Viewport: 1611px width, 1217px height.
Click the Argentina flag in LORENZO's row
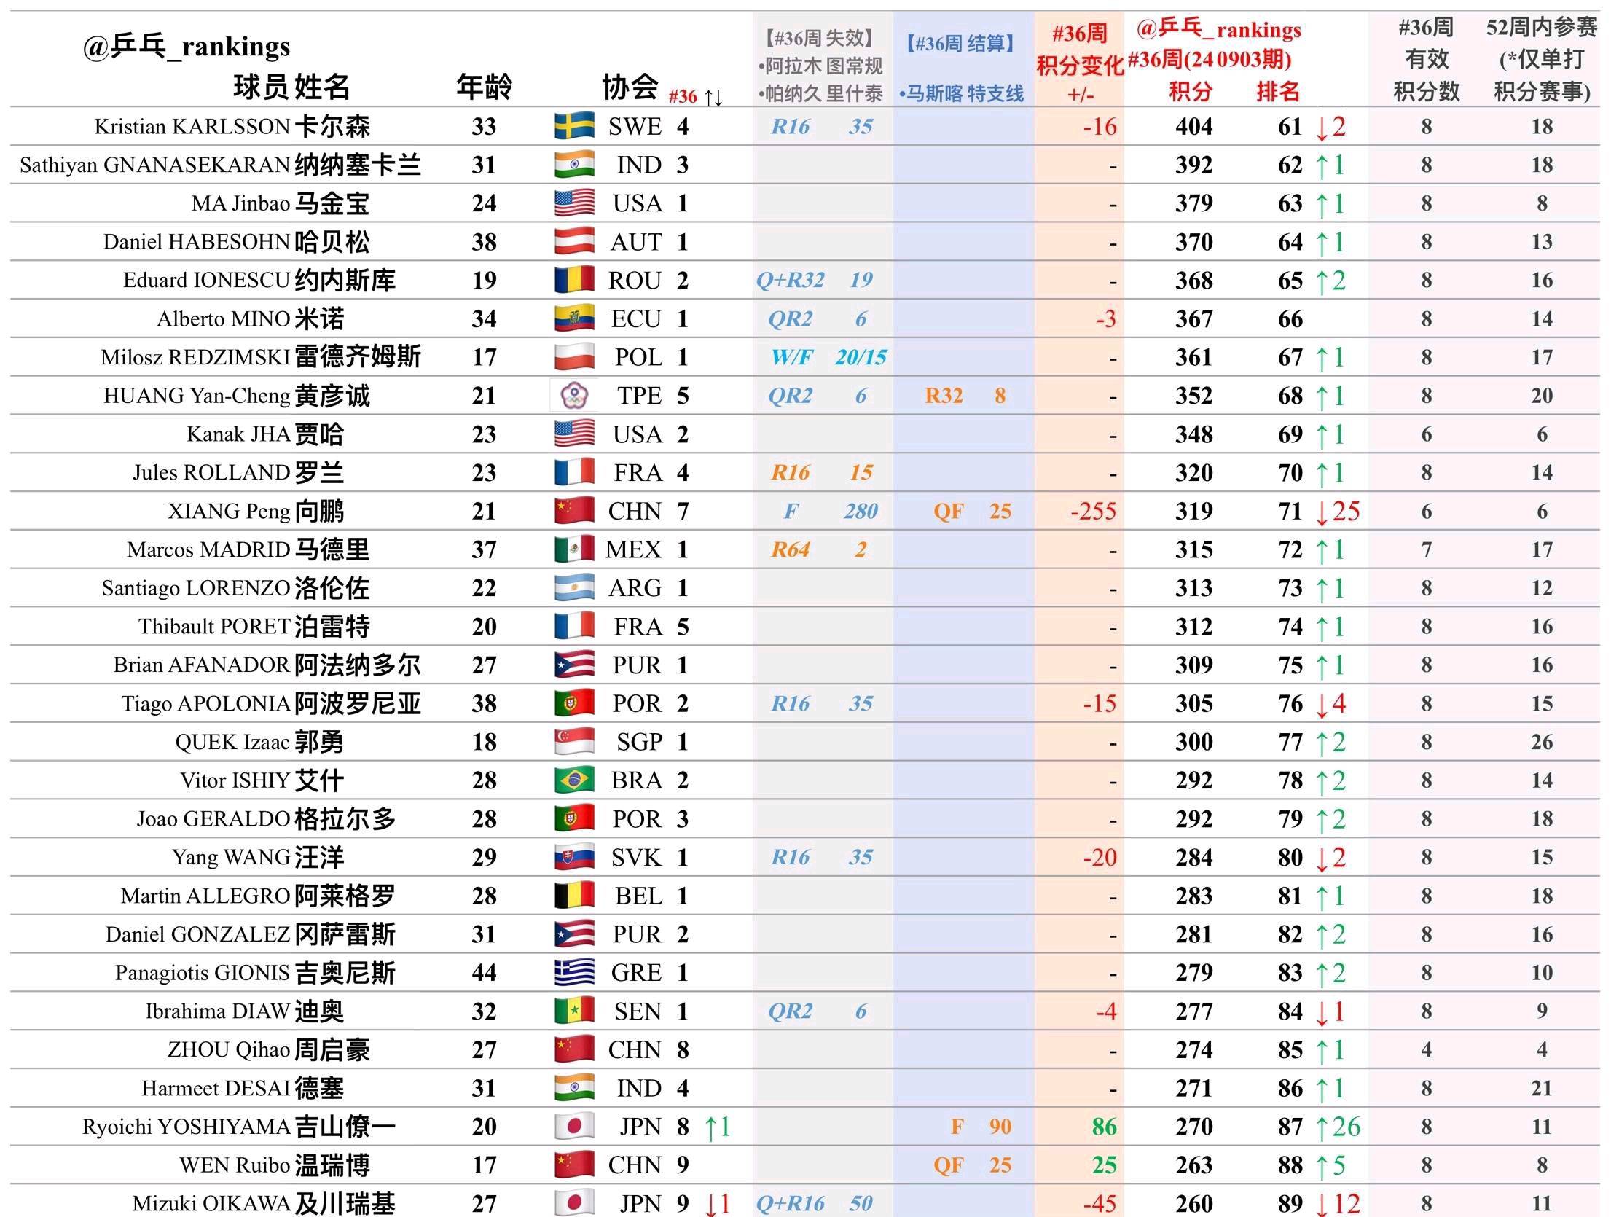(574, 588)
